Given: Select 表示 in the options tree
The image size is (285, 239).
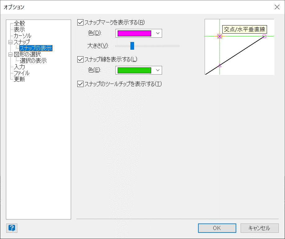Looking at the screenshot, I should pos(19,30).
